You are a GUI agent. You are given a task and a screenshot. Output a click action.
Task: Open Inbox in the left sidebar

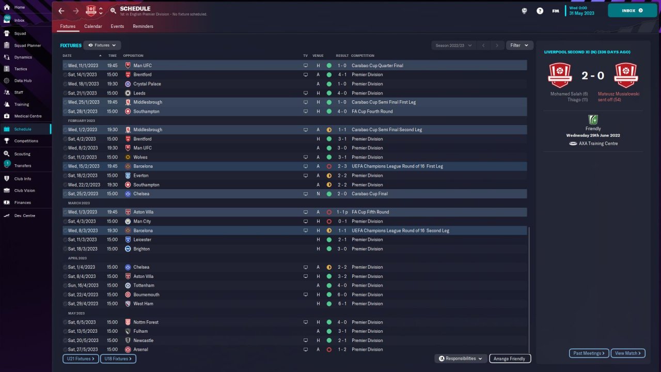(20, 20)
